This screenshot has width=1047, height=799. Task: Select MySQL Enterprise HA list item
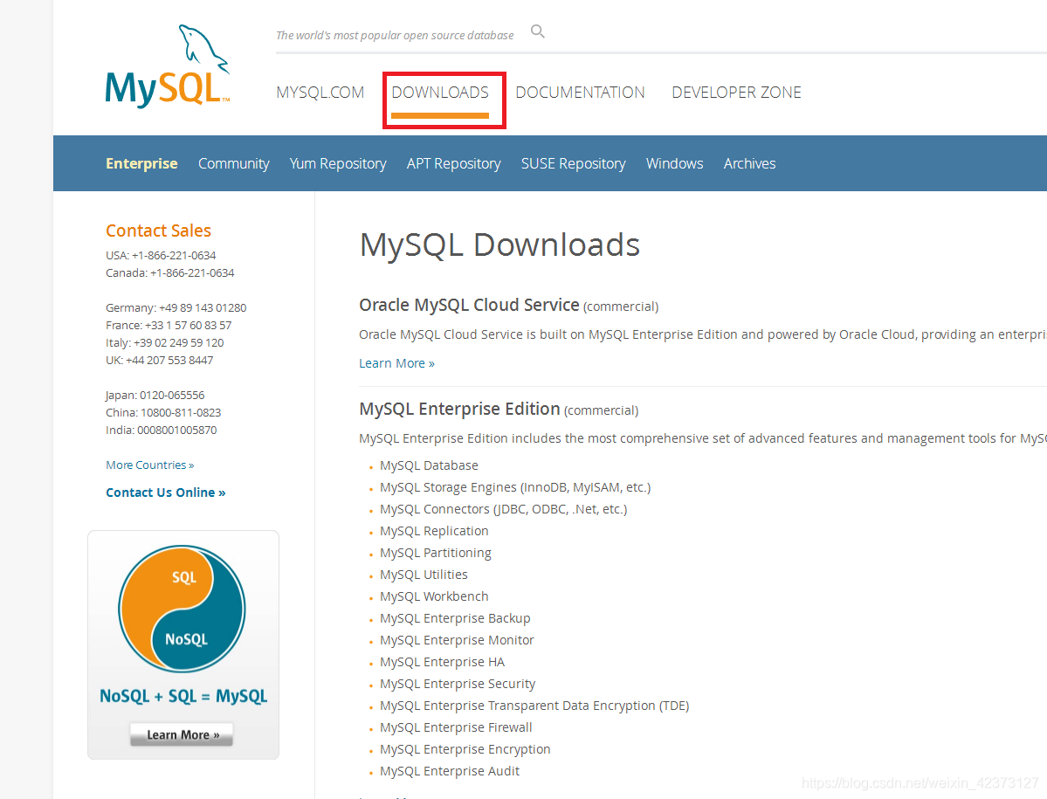pyautogui.click(x=442, y=662)
